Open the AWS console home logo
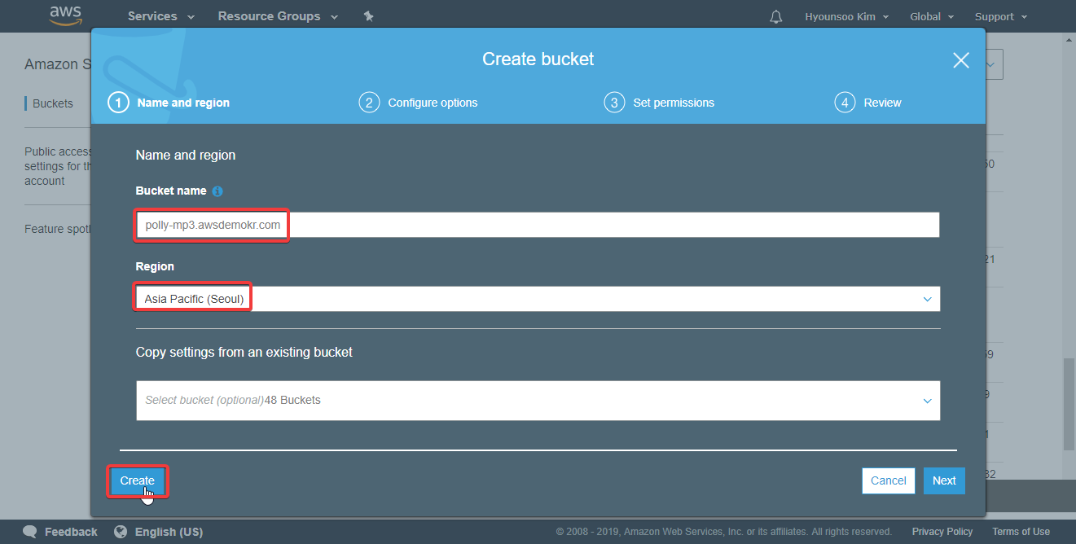The height and width of the screenshot is (544, 1076). [x=66, y=15]
